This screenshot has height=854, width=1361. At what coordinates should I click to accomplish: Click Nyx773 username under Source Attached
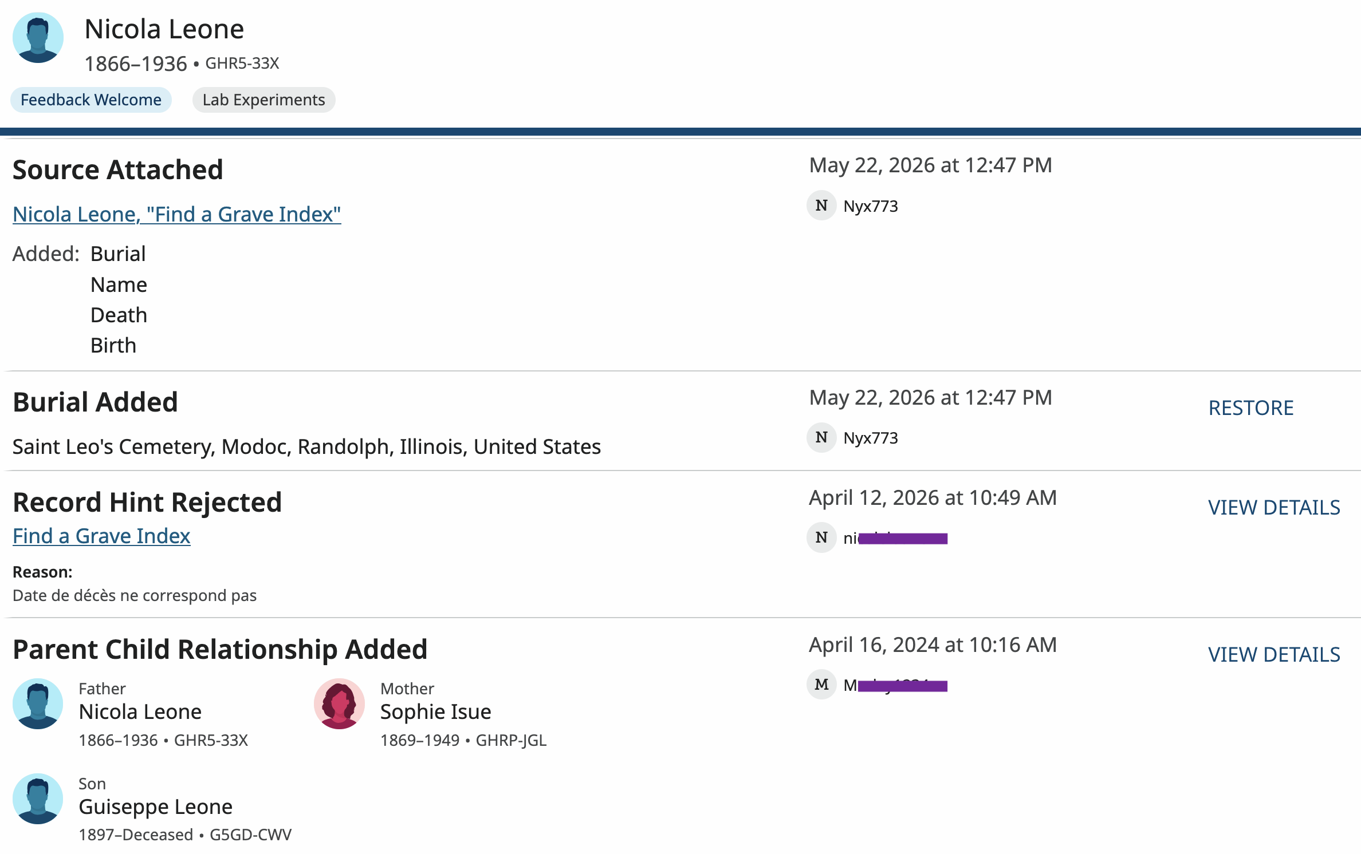tap(871, 206)
